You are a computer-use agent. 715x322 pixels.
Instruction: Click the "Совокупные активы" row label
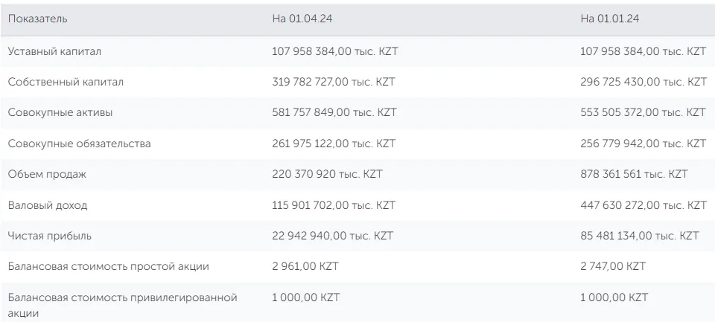60,112
